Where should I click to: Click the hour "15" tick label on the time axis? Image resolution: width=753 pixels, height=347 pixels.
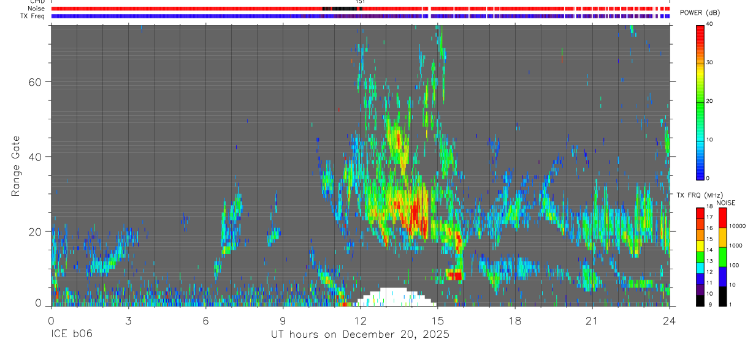tap(437, 320)
